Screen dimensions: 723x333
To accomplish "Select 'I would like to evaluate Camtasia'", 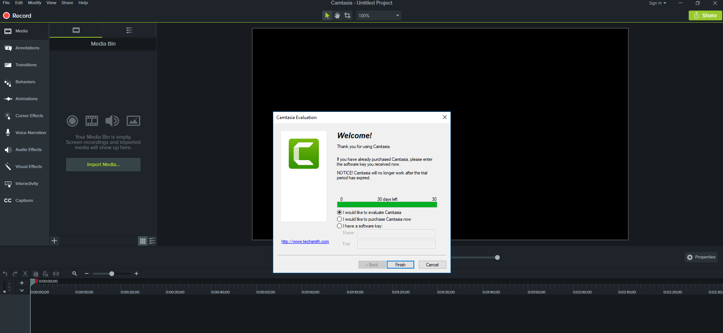I will pyautogui.click(x=369, y=212).
